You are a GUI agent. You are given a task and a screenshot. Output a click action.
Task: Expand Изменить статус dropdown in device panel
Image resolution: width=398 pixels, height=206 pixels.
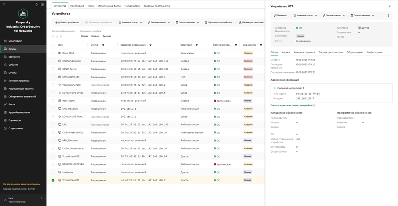click(305, 16)
